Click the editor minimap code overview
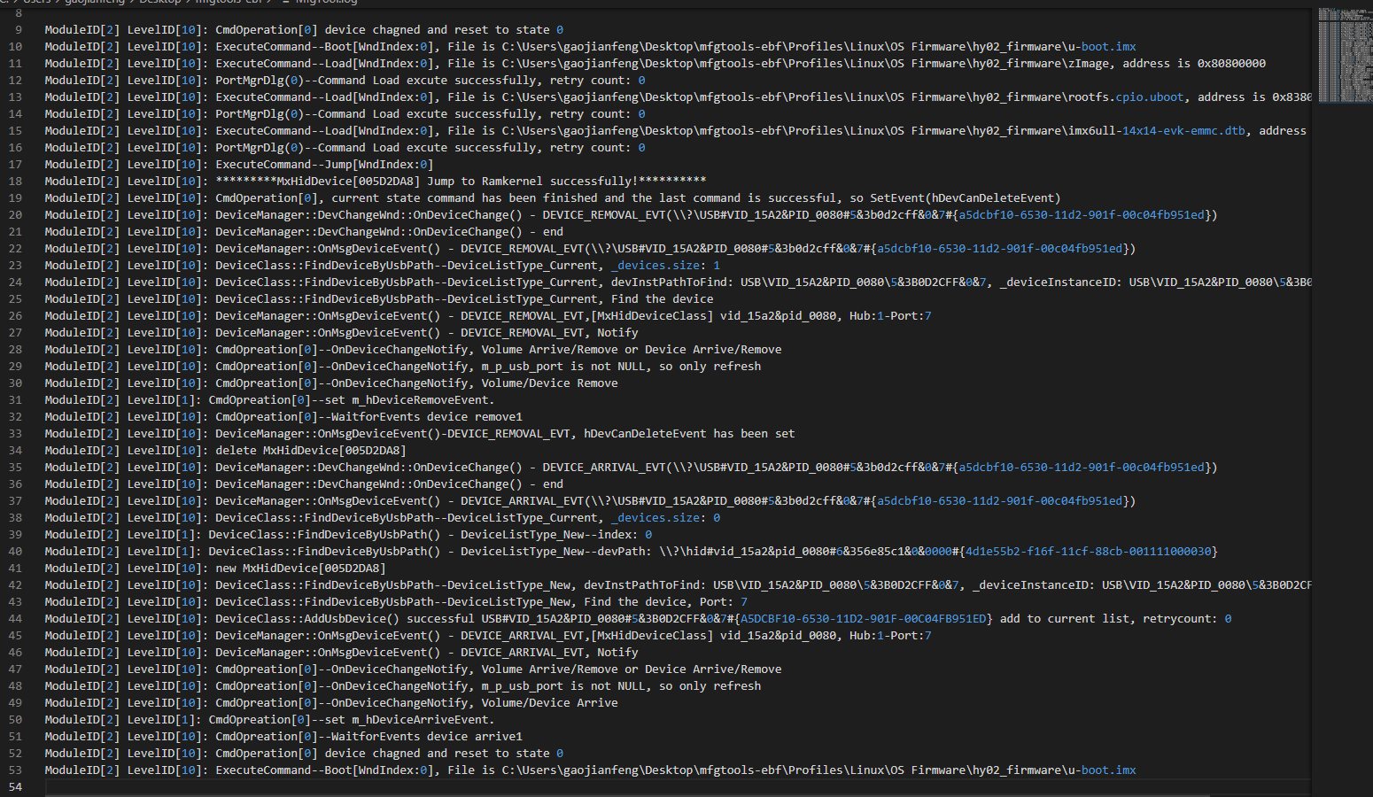Image resolution: width=1373 pixels, height=797 pixels. [x=1344, y=53]
